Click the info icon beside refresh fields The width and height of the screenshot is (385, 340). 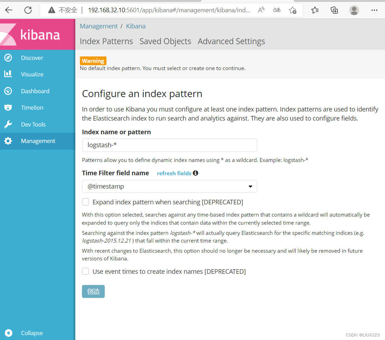[195, 173]
